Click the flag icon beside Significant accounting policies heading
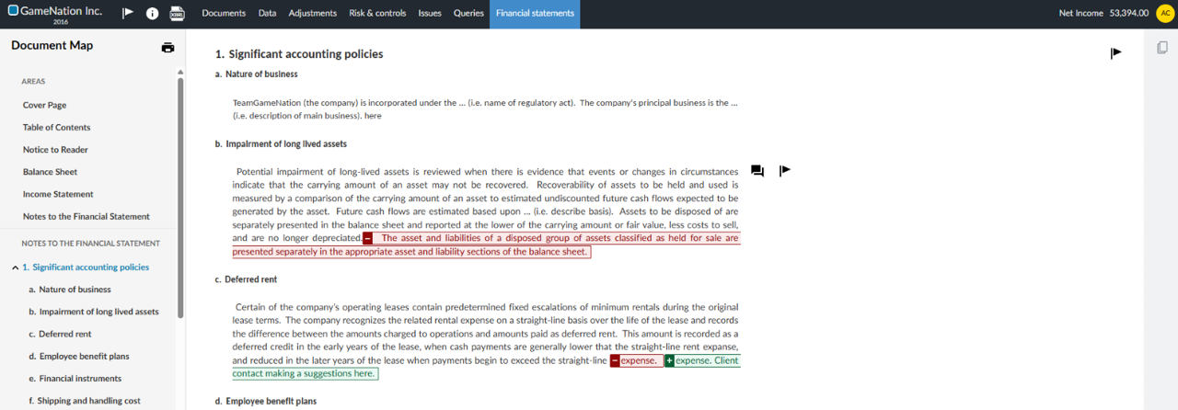The height and width of the screenshot is (410, 1178). pyautogui.click(x=1115, y=53)
